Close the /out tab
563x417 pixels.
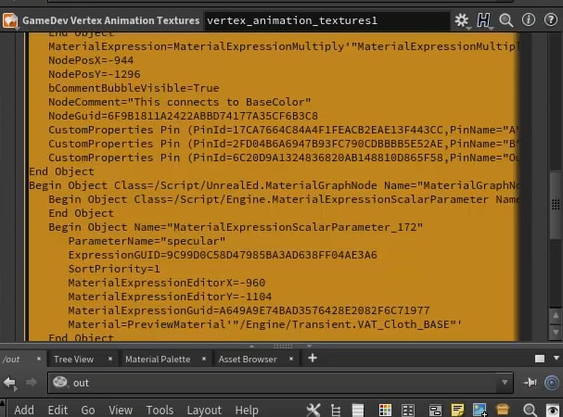tap(39, 359)
